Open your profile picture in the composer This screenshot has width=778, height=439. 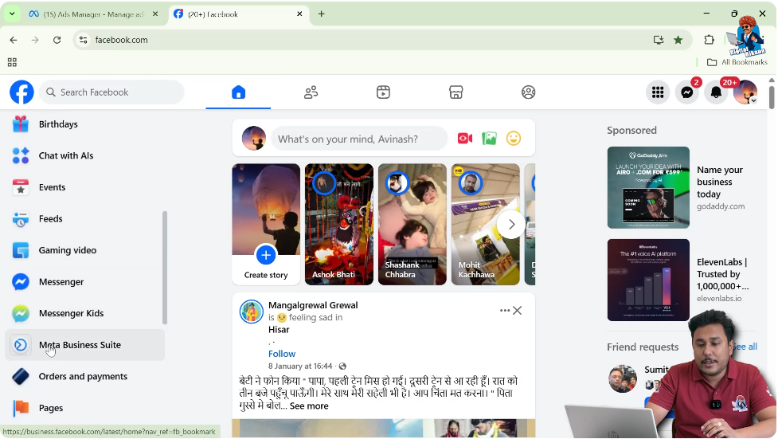pyautogui.click(x=253, y=139)
